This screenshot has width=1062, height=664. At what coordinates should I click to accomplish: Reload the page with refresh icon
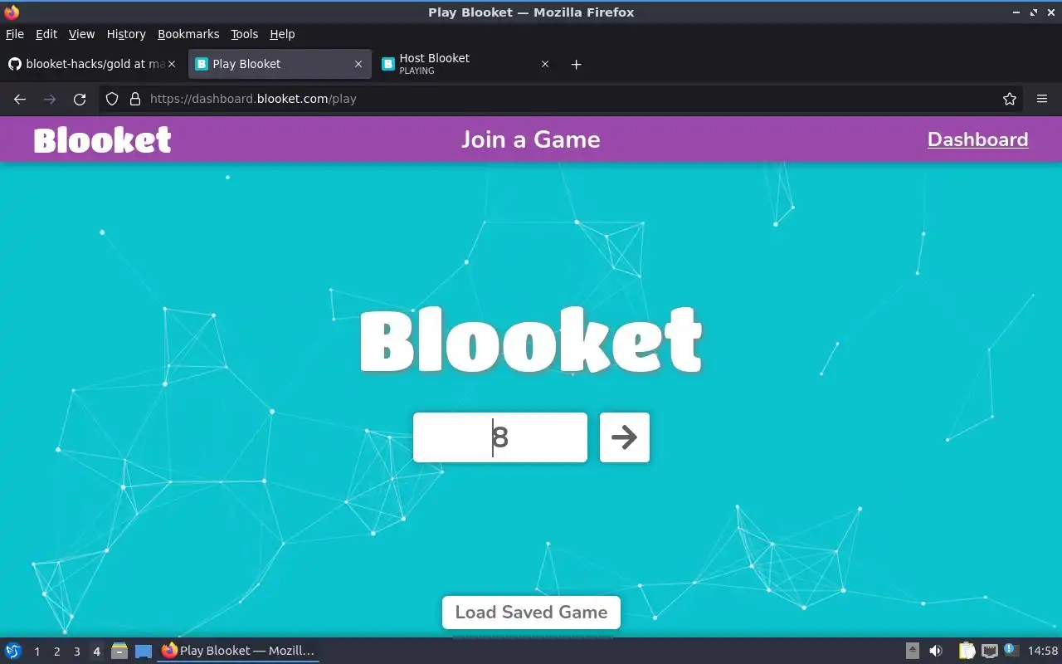pyautogui.click(x=80, y=99)
